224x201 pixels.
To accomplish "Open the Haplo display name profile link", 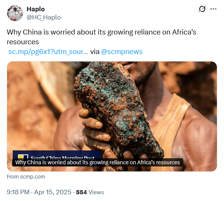I will (36, 9).
